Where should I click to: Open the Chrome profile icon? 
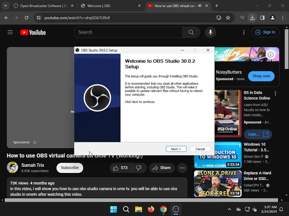tap(273, 18)
